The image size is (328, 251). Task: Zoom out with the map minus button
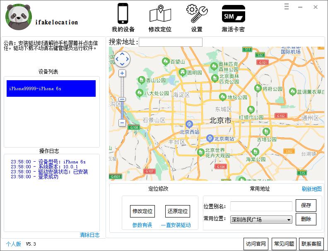click(122, 122)
